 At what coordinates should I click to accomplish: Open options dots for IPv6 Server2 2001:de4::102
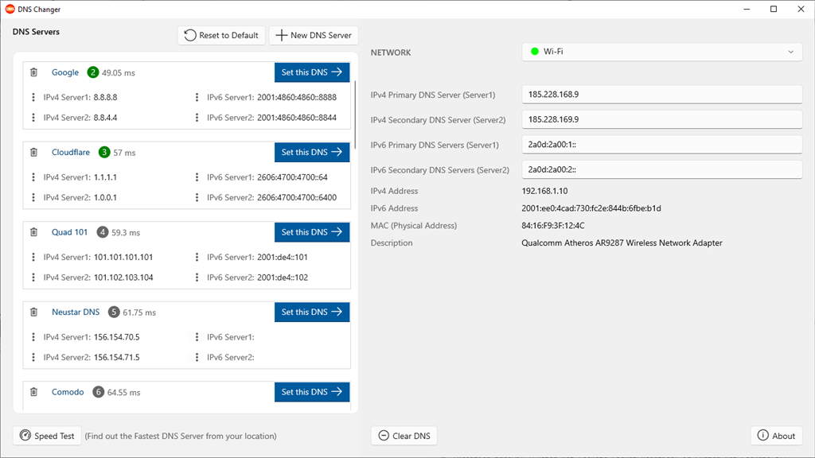click(197, 278)
